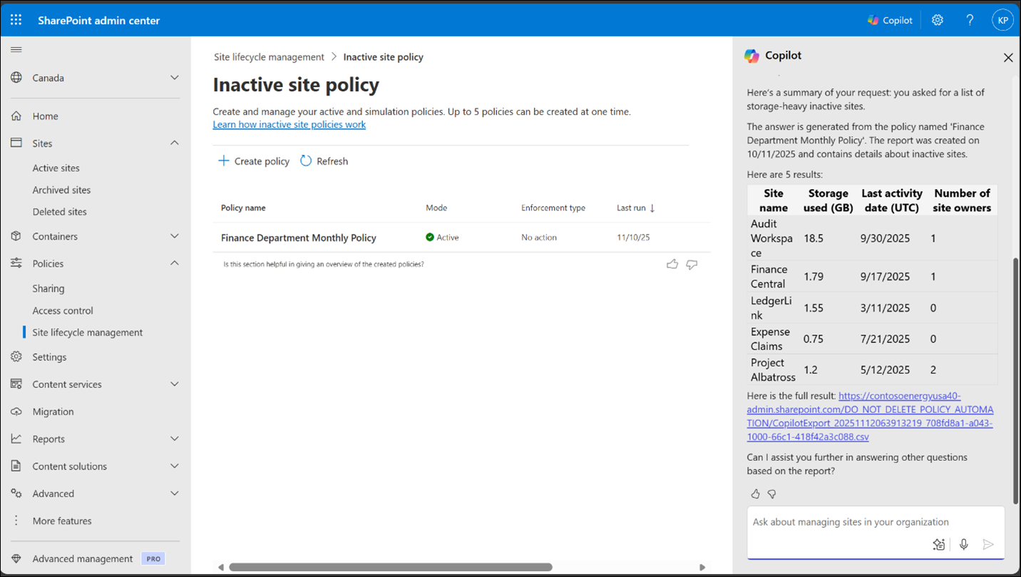Image resolution: width=1021 pixels, height=577 pixels.
Task: Open Copilot from the top bar
Action: [889, 19]
